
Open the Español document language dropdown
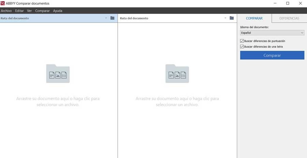coord(272,33)
